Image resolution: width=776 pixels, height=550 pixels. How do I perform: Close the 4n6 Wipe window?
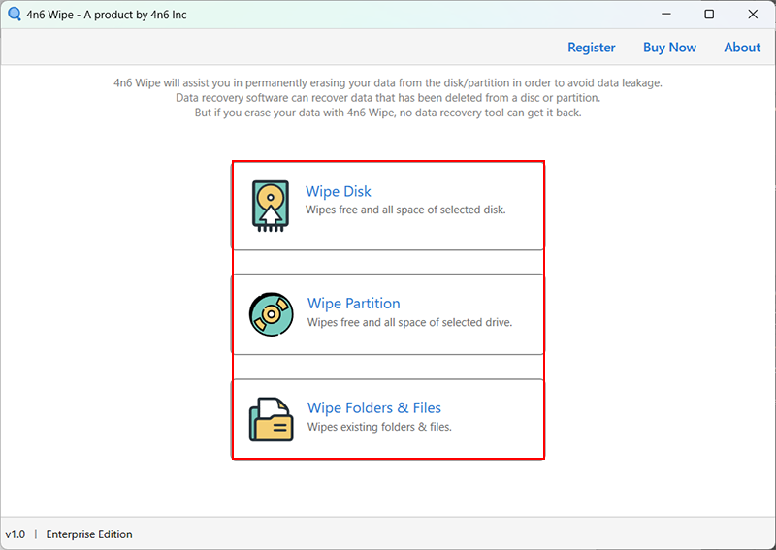click(753, 14)
